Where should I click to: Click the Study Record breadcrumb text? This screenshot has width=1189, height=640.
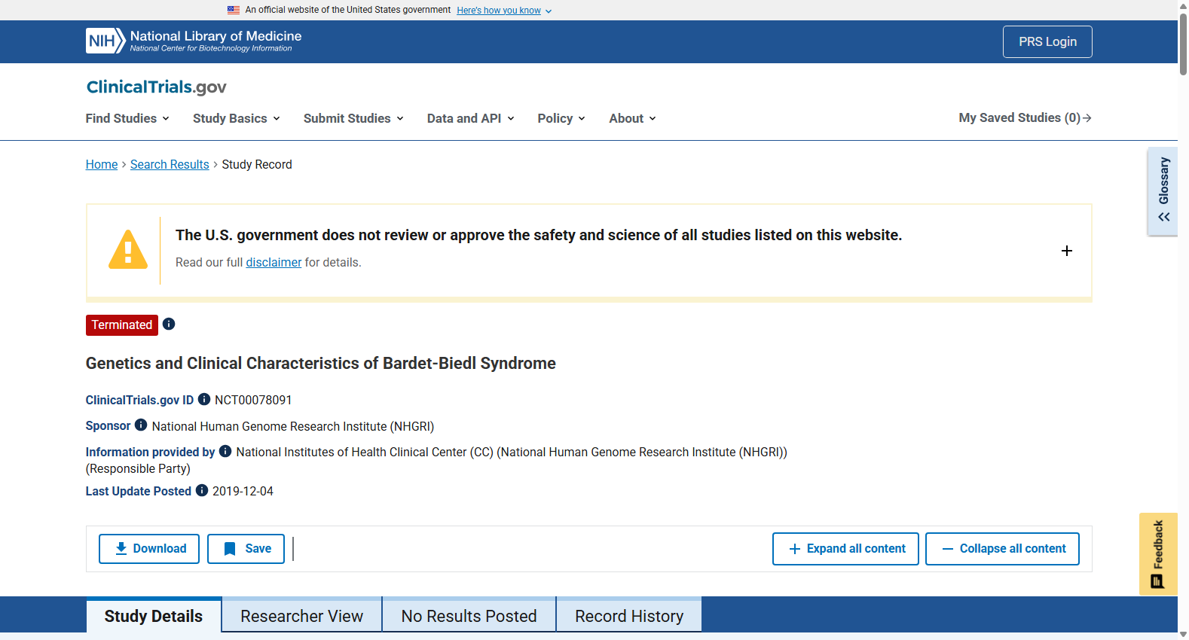click(x=257, y=164)
